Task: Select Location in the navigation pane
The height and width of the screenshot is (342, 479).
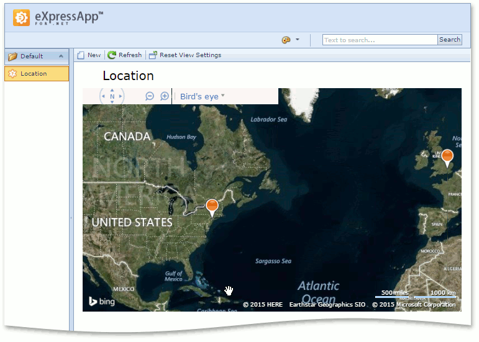Action: coord(37,73)
